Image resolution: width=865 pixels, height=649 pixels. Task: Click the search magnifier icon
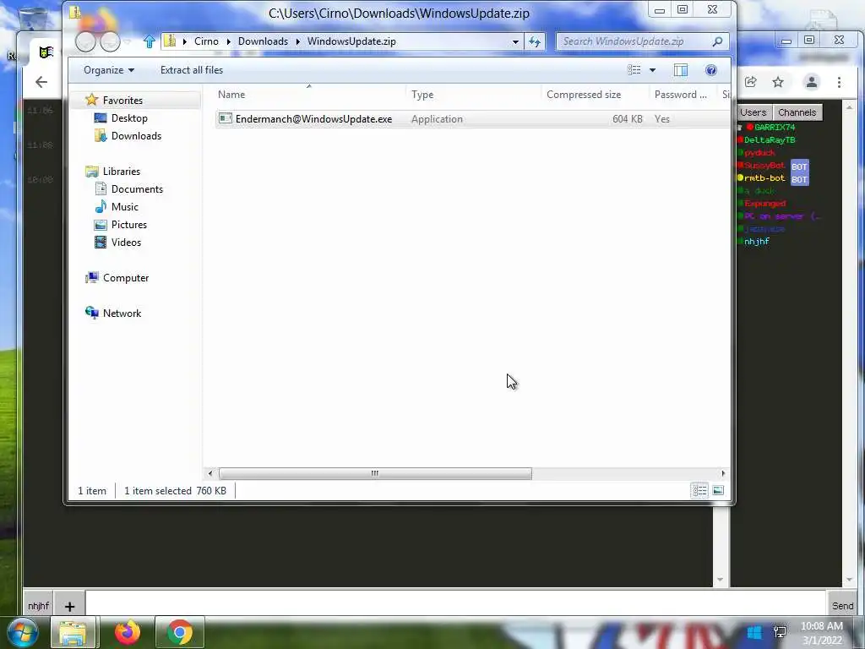(717, 41)
